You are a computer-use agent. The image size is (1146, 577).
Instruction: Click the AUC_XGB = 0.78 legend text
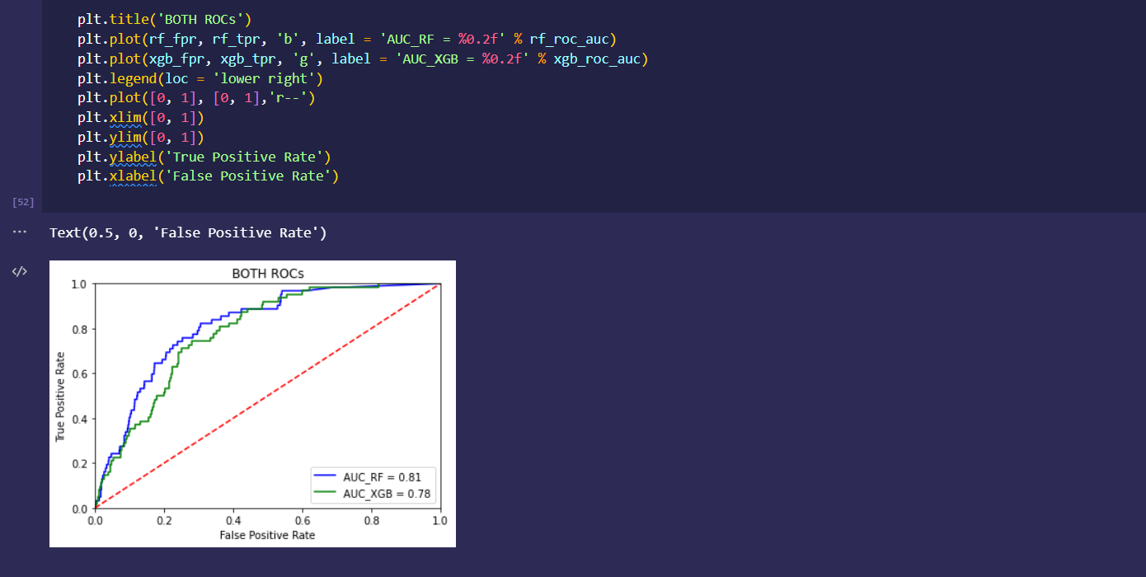(387, 494)
